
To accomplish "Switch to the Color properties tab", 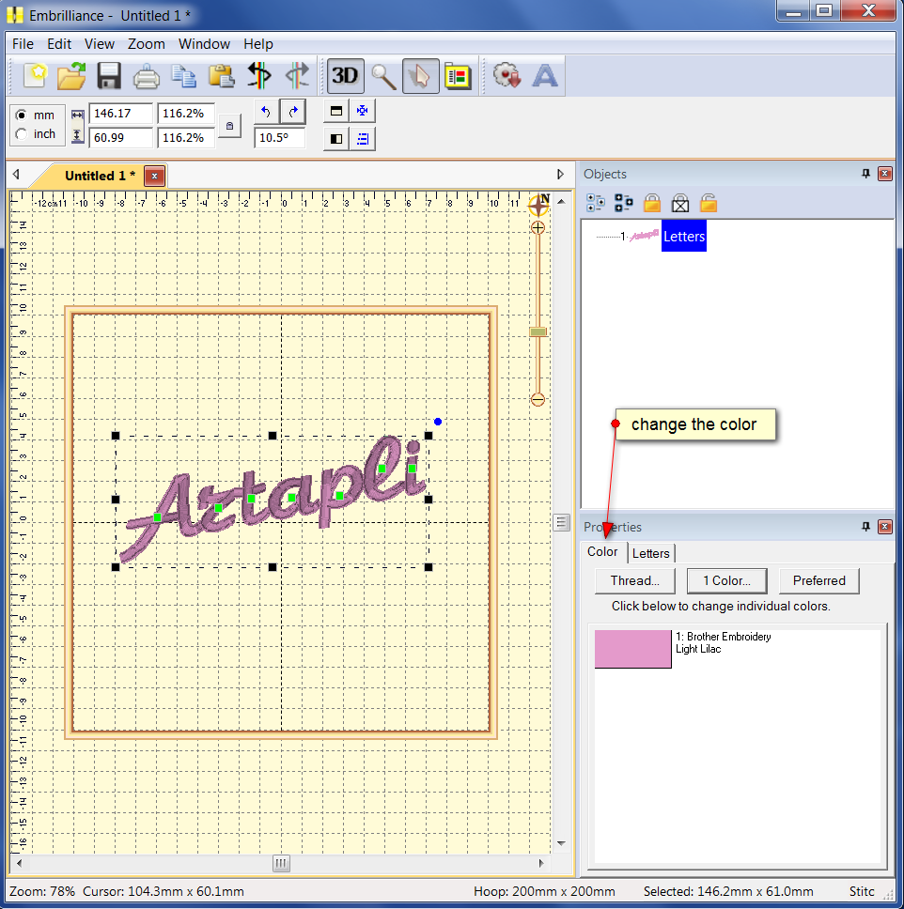I will [x=602, y=552].
